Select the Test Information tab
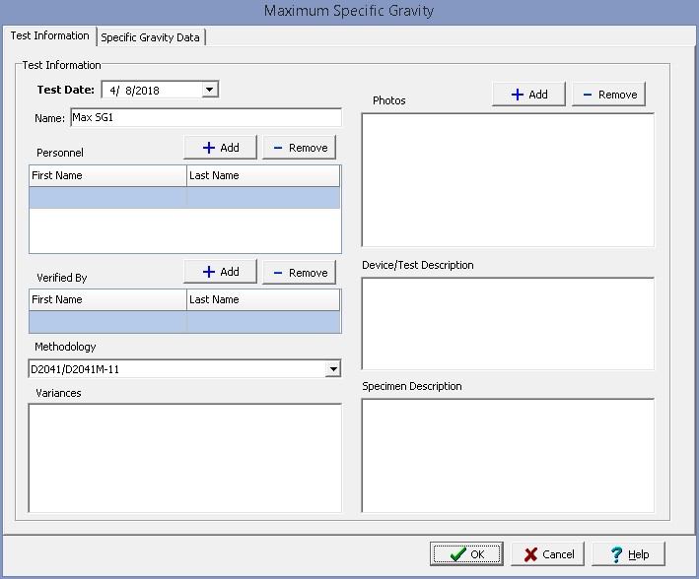 pyautogui.click(x=49, y=36)
